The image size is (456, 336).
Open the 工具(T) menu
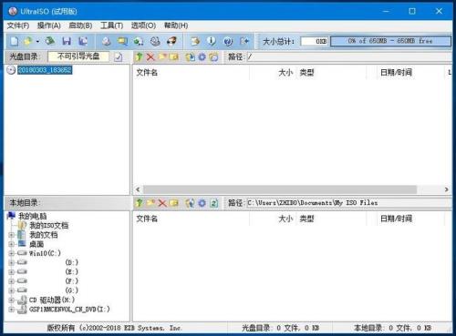tap(111, 25)
